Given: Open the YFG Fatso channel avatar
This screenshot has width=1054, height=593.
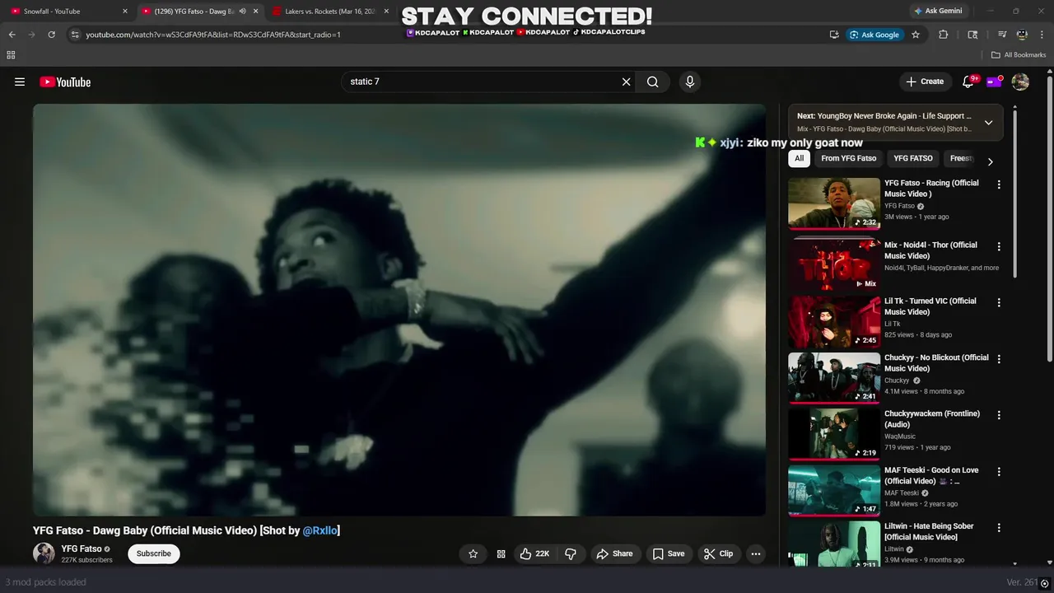Looking at the screenshot, I should [44, 553].
